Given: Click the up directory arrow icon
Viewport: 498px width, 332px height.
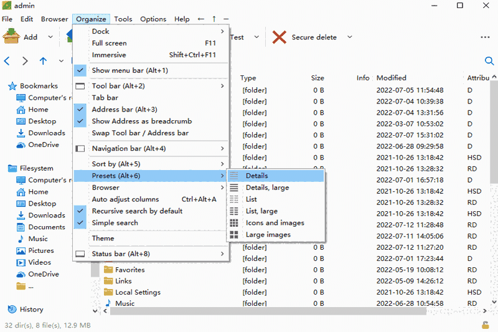Looking at the screenshot, I should [x=43, y=61].
